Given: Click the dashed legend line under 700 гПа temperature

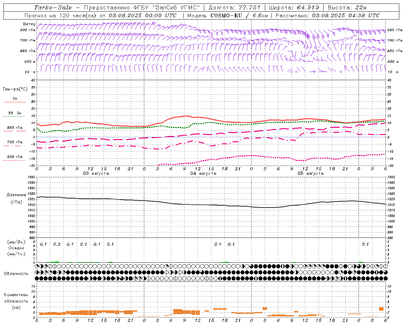Looking at the screenshot, I should point(14,146).
